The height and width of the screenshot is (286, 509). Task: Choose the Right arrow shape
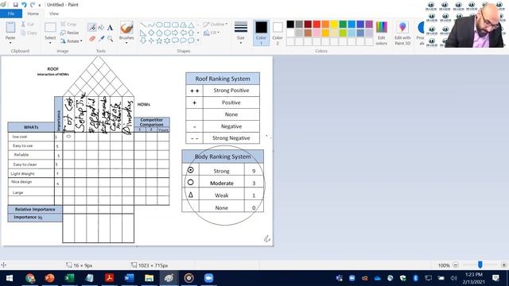[x=175, y=33]
